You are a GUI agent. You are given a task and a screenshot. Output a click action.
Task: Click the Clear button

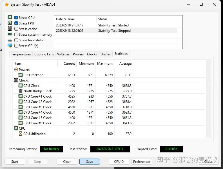pos(67,162)
